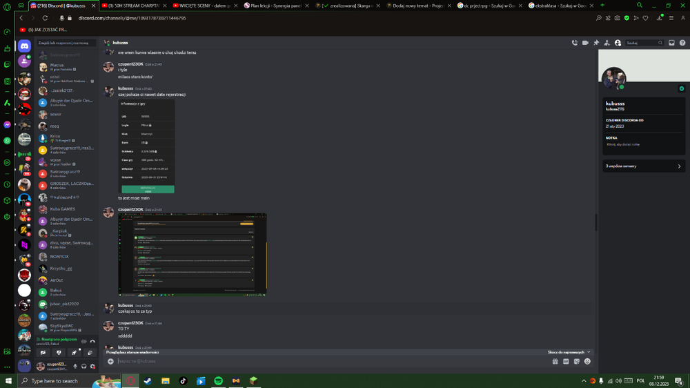Open group DM GROSZEK, LACZKOza...
This screenshot has width=690, height=388.
67,186
